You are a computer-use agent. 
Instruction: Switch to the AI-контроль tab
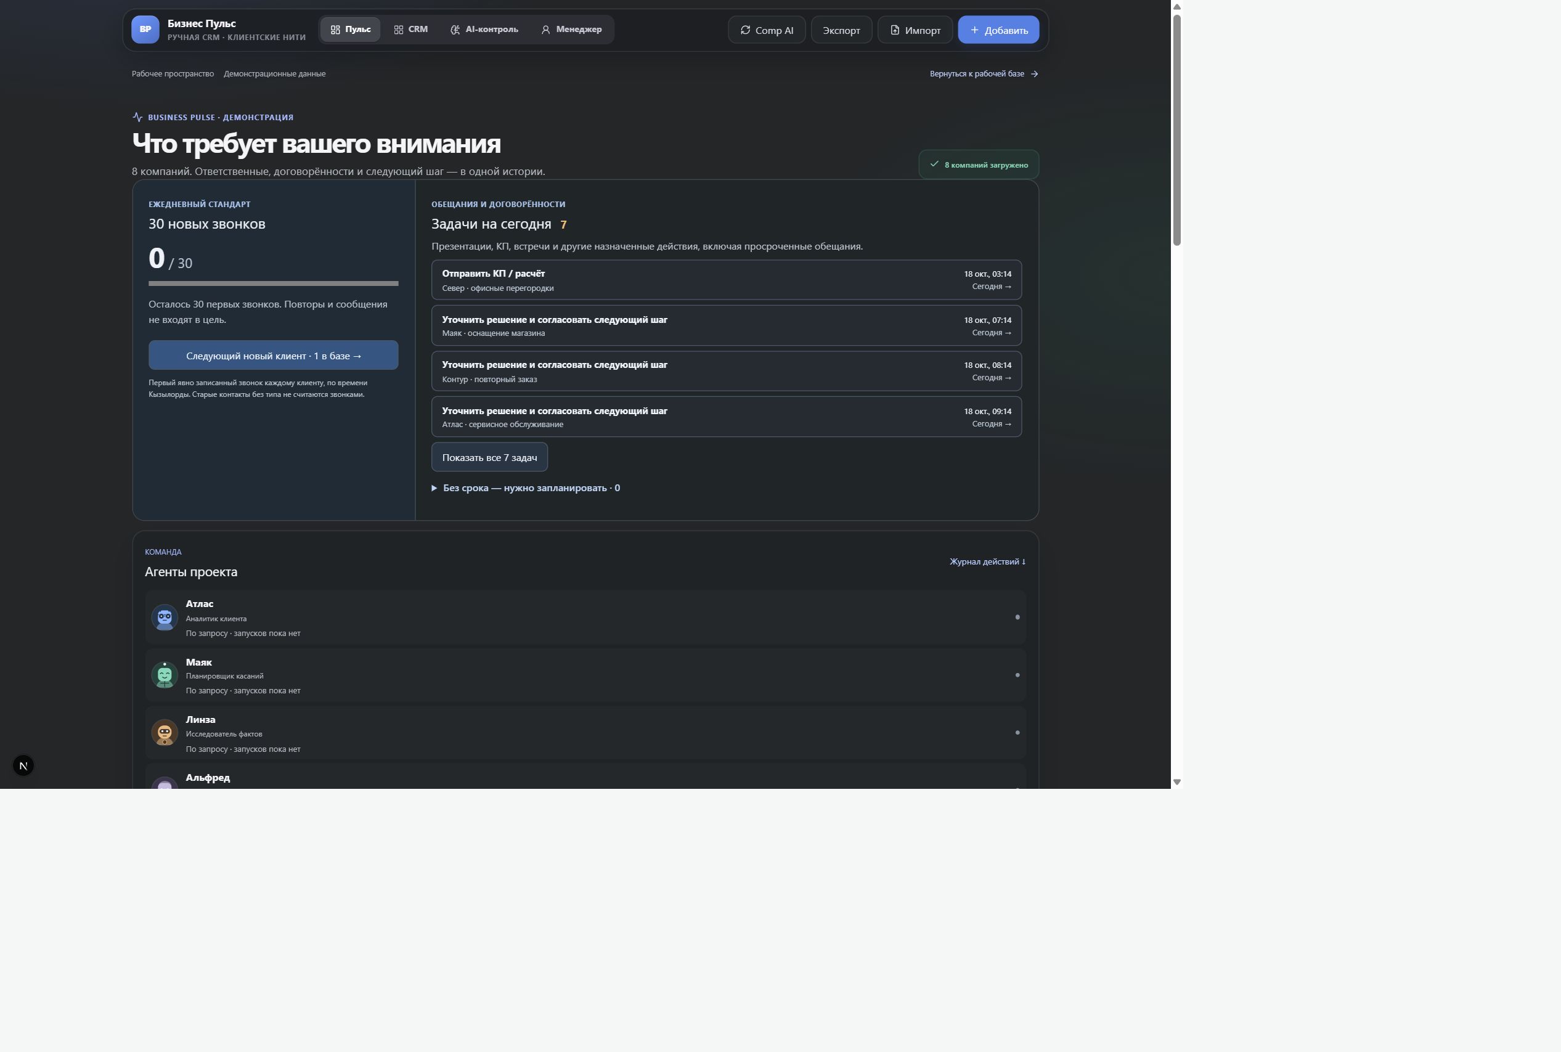tap(484, 30)
